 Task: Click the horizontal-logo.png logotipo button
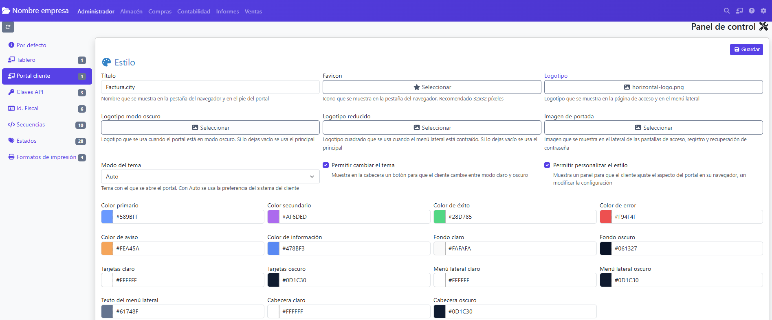[653, 87]
